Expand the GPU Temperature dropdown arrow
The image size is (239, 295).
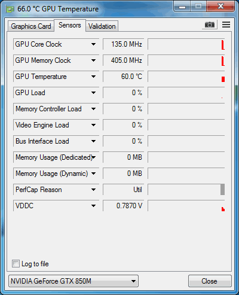pos(93,77)
